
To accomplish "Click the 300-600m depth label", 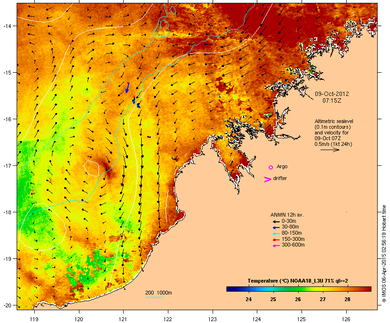I will (293, 245).
